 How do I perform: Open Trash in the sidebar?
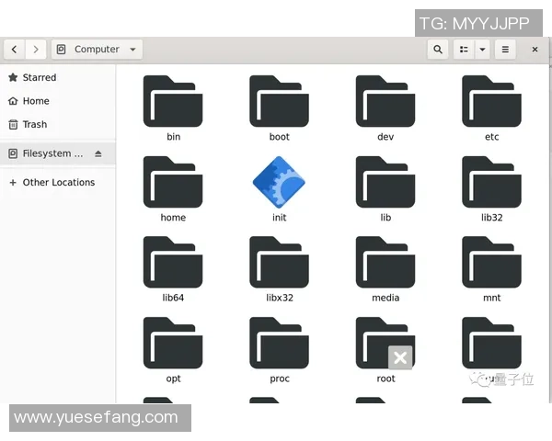(x=35, y=124)
